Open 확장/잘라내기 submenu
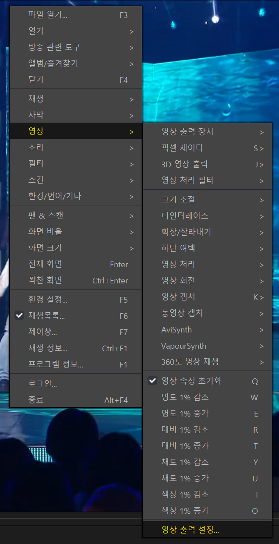The height and width of the screenshot is (544, 279). coord(207,232)
